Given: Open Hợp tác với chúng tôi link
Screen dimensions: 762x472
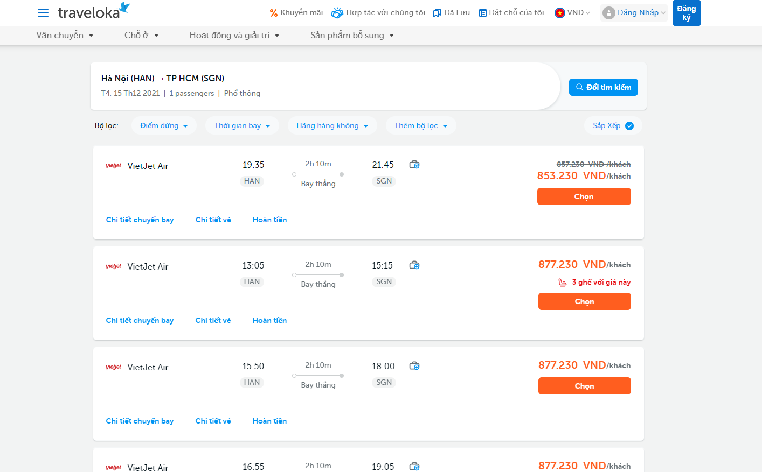Looking at the screenshot, I should [378, 13].
